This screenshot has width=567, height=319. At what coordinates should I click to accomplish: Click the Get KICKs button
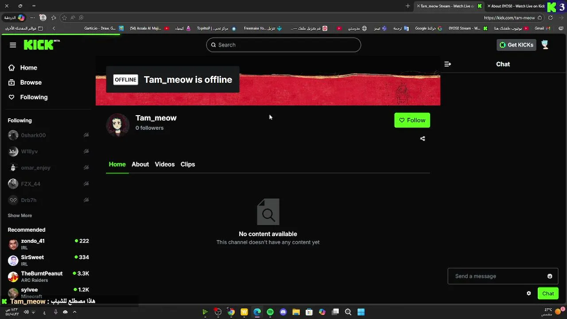pyautogui.click(x=516, y=45)
